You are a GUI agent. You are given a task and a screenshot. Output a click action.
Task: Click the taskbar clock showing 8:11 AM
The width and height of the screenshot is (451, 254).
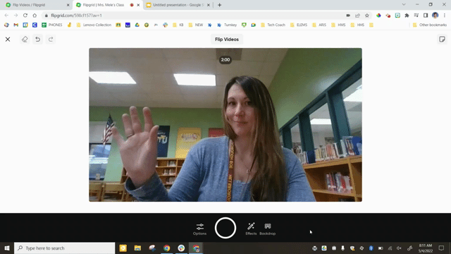click(426, 248)
